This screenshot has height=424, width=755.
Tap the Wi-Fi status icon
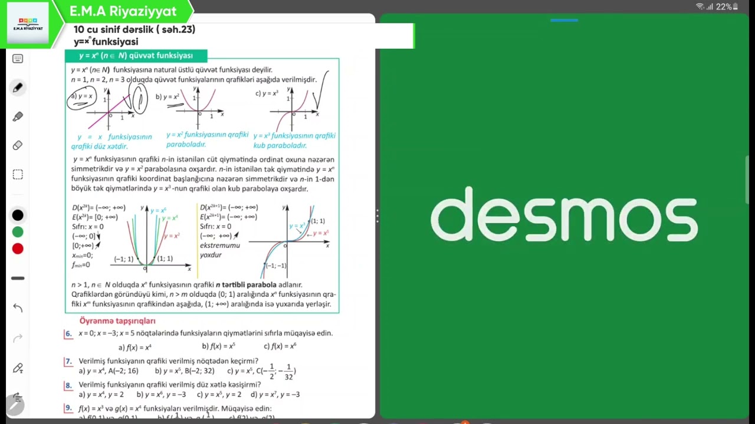tap(700, 6)
